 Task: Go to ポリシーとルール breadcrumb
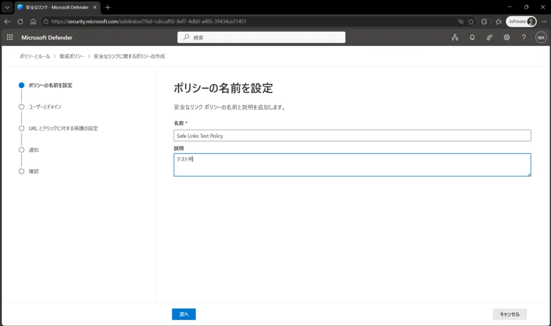[x=35, y=56]
